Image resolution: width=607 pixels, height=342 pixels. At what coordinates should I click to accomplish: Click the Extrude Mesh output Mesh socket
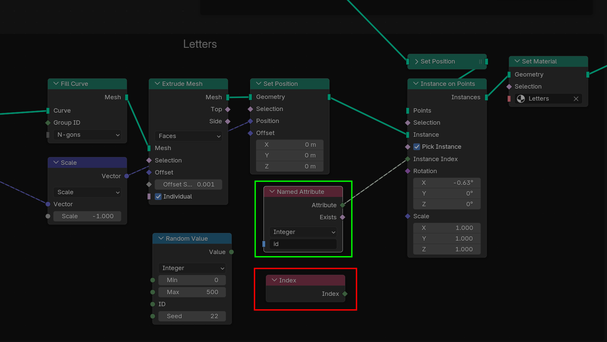coord(228,97)
